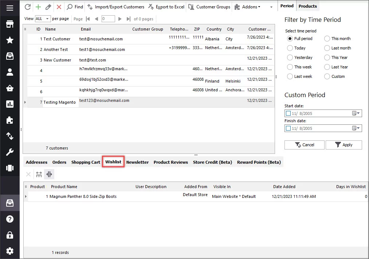Viewport: 369px width, 259px height.
Task: Go to last page arrow
Action: point(128,19)
